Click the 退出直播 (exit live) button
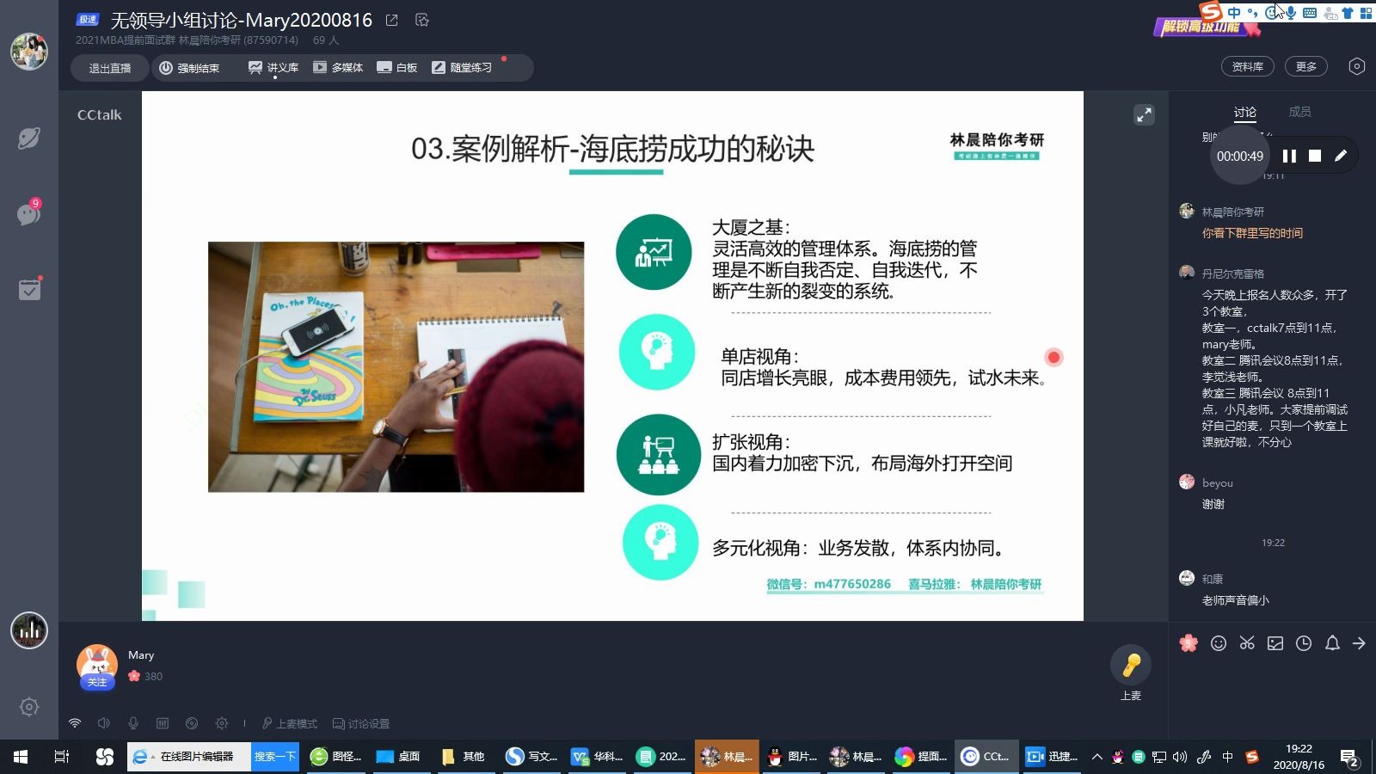The width and height of the screenshot is (1376, 774). 108,67
